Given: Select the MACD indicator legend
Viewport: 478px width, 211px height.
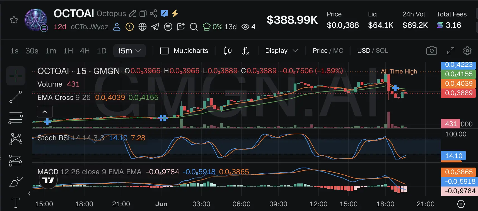Looking at the screenshot, I should [x=90, y=172].
